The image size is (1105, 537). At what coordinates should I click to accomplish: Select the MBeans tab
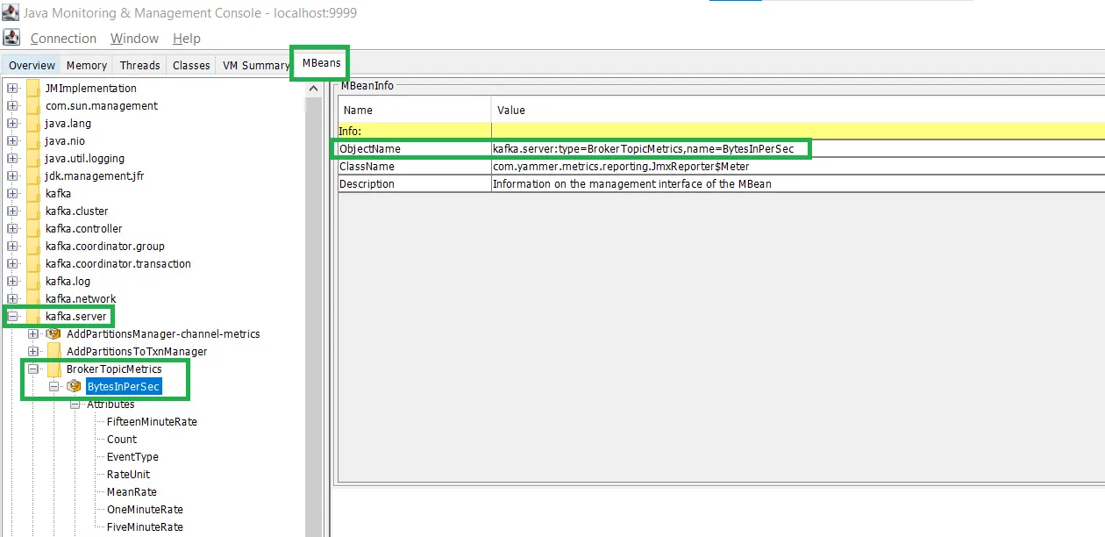[321, 63]
